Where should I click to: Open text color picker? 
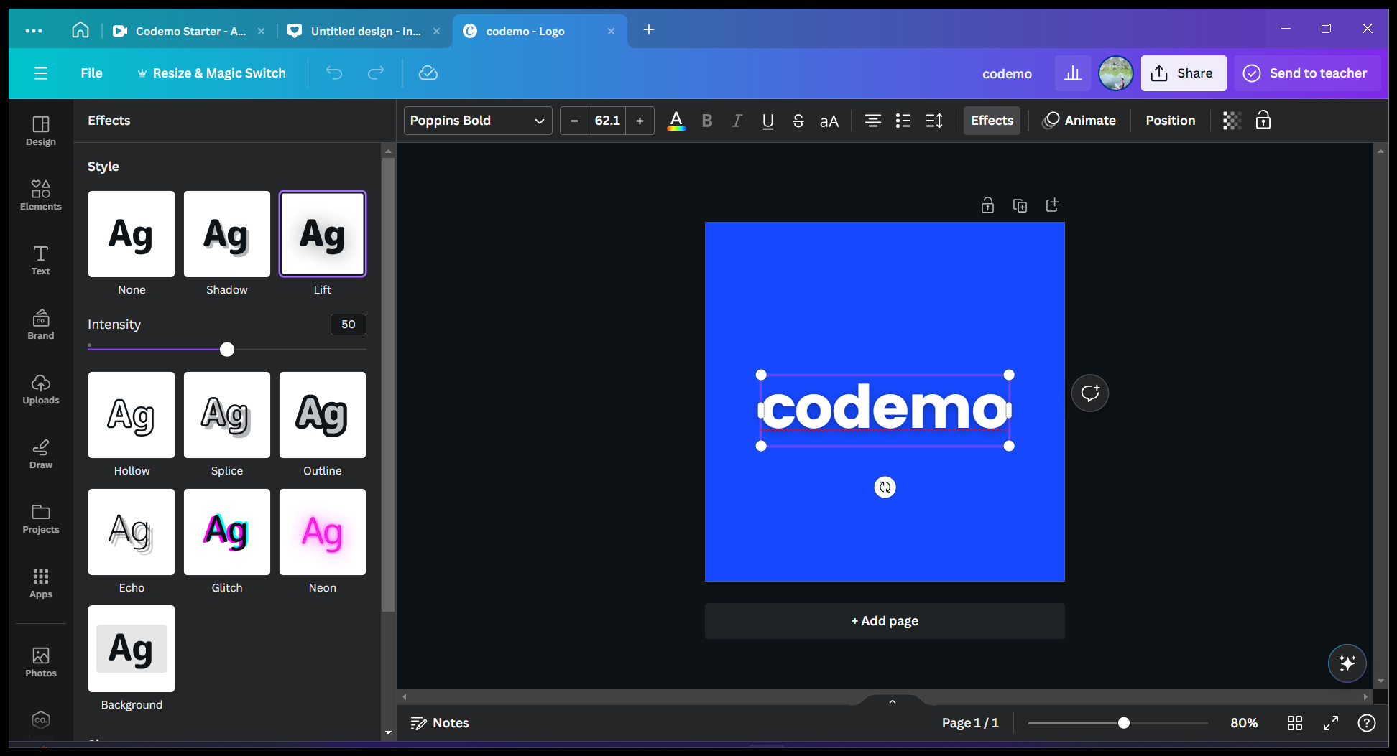676,121
